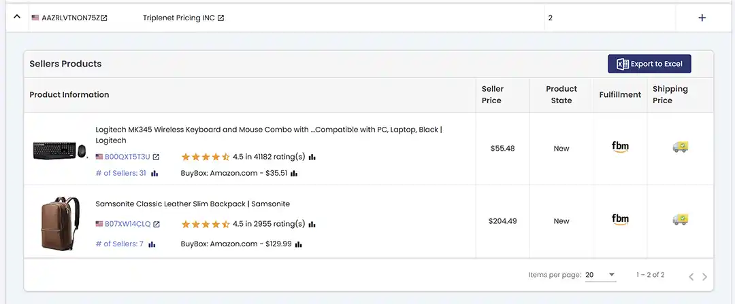Click the Product State column header
Screen dimensions: 735x304
click(561, 94)
